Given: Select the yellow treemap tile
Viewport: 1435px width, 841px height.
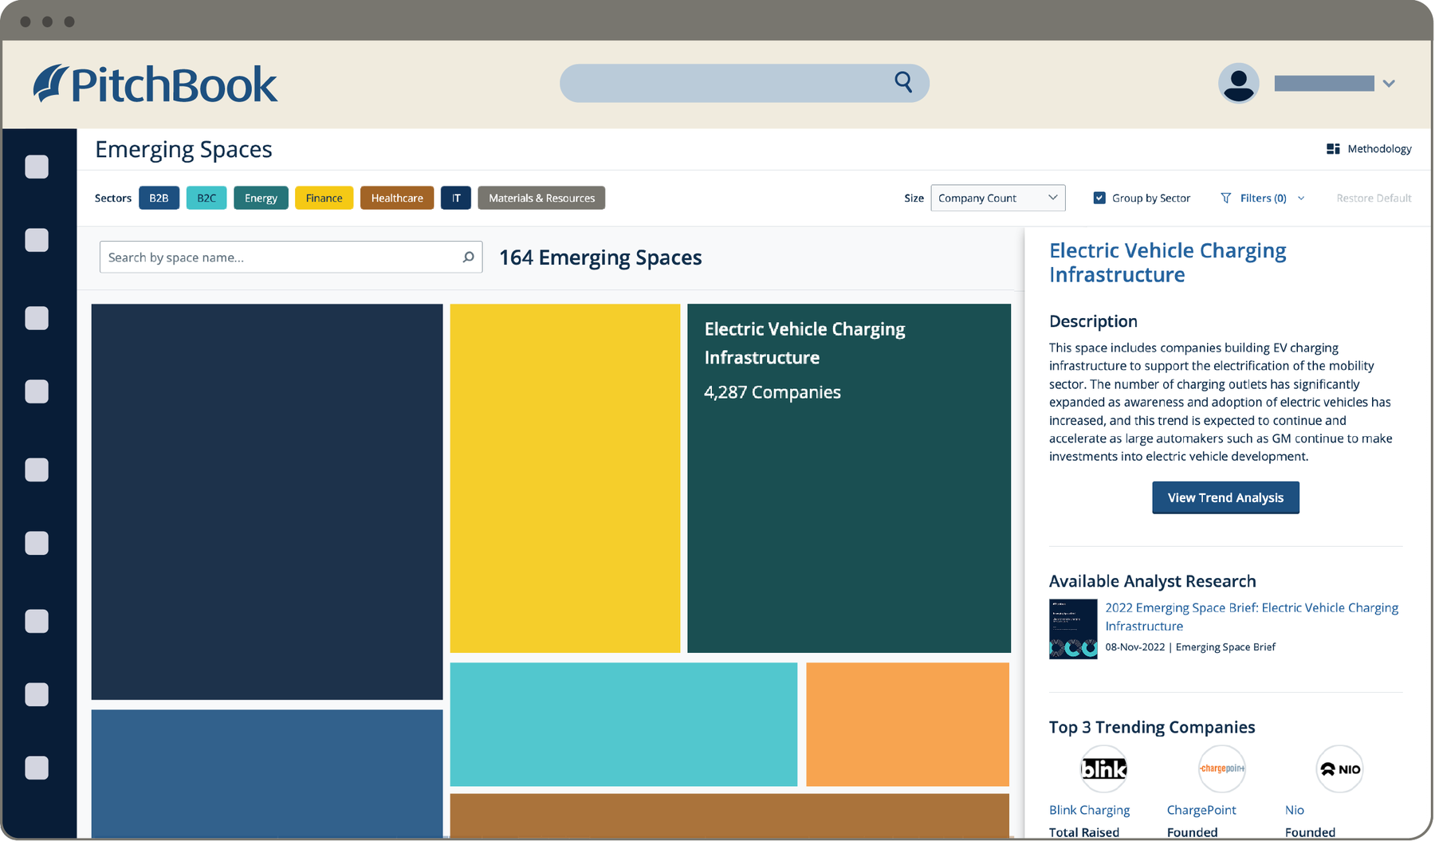Looking at the screenshot, I should [565, 478].
